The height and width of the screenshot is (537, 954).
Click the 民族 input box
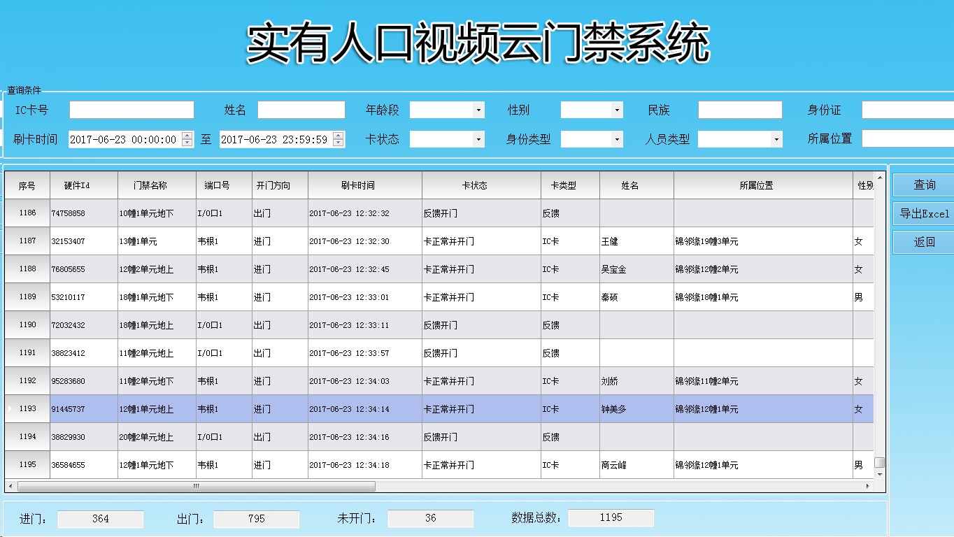pos(740,110)
